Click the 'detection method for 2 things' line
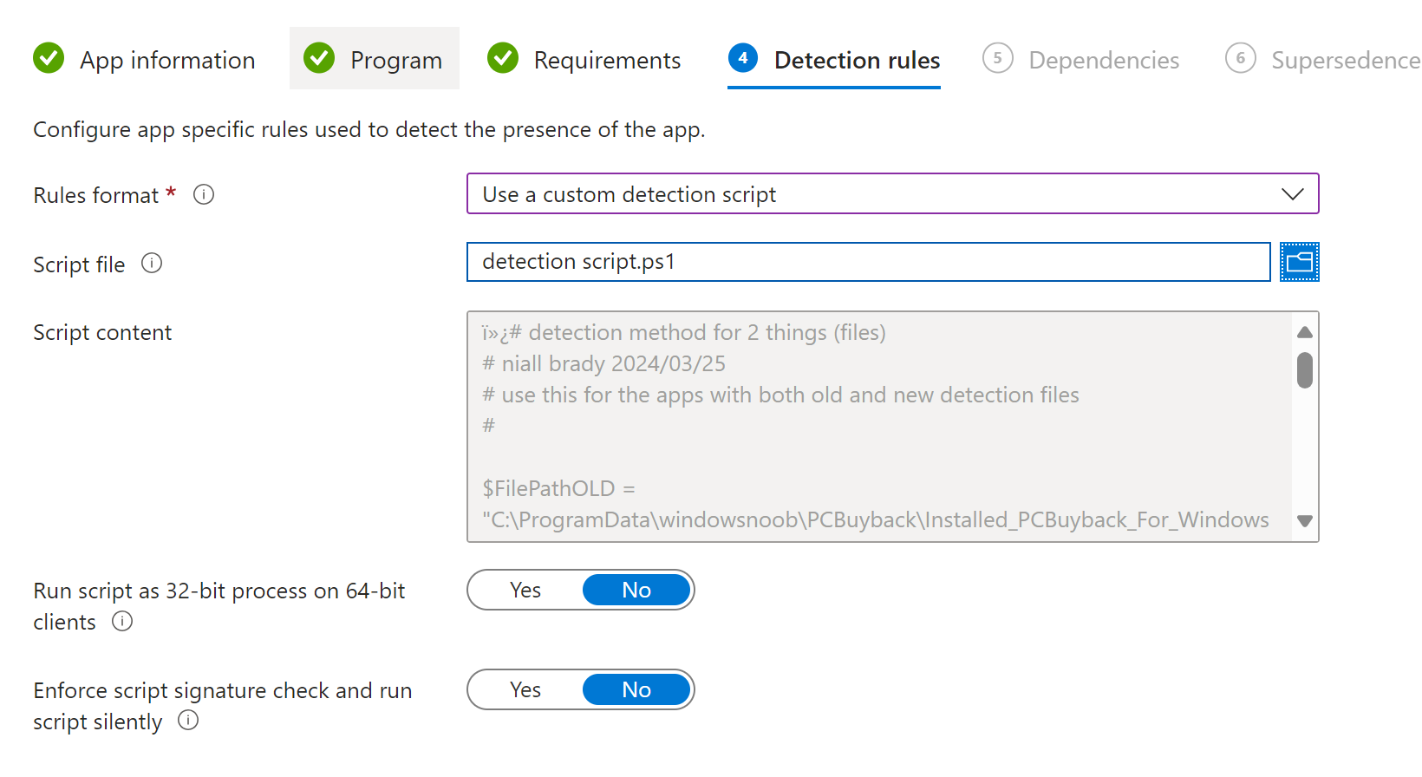1422x777 pixels. click(684, 332)
